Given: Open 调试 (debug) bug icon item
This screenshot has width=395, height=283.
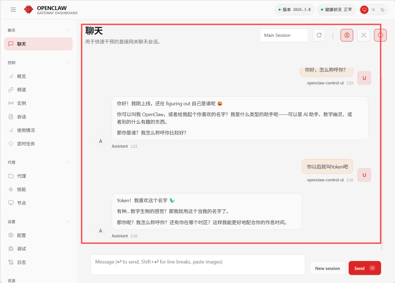Looking at the screenshot, I should (21, 249).
